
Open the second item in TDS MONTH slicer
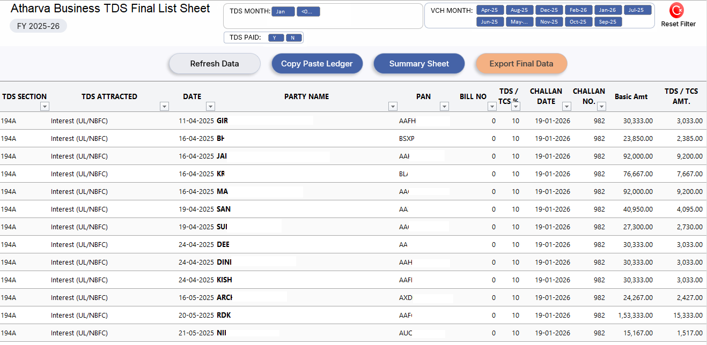point(308,11)
